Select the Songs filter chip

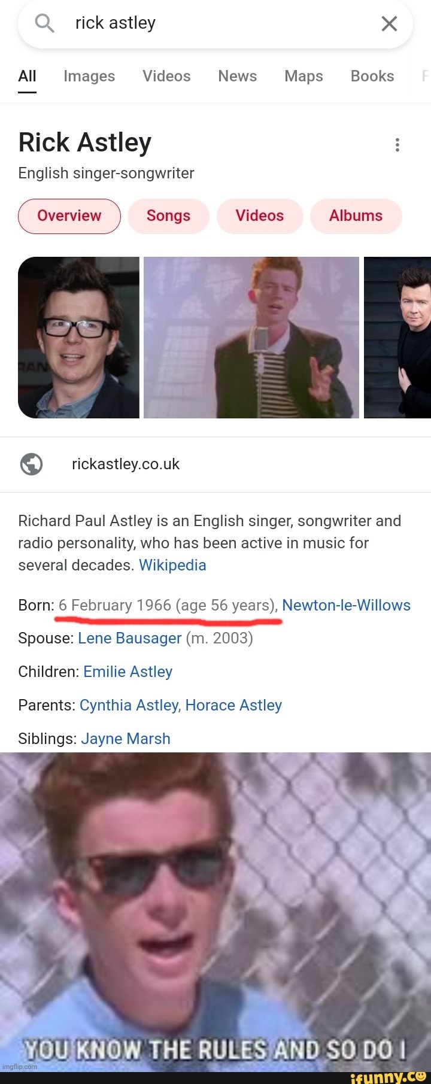click(168, 216)
